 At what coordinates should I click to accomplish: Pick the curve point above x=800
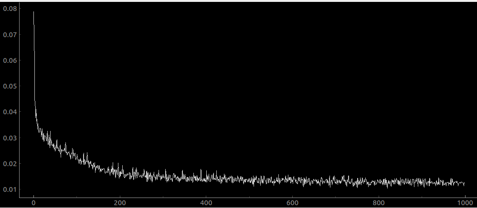click(x=379, y=182)
